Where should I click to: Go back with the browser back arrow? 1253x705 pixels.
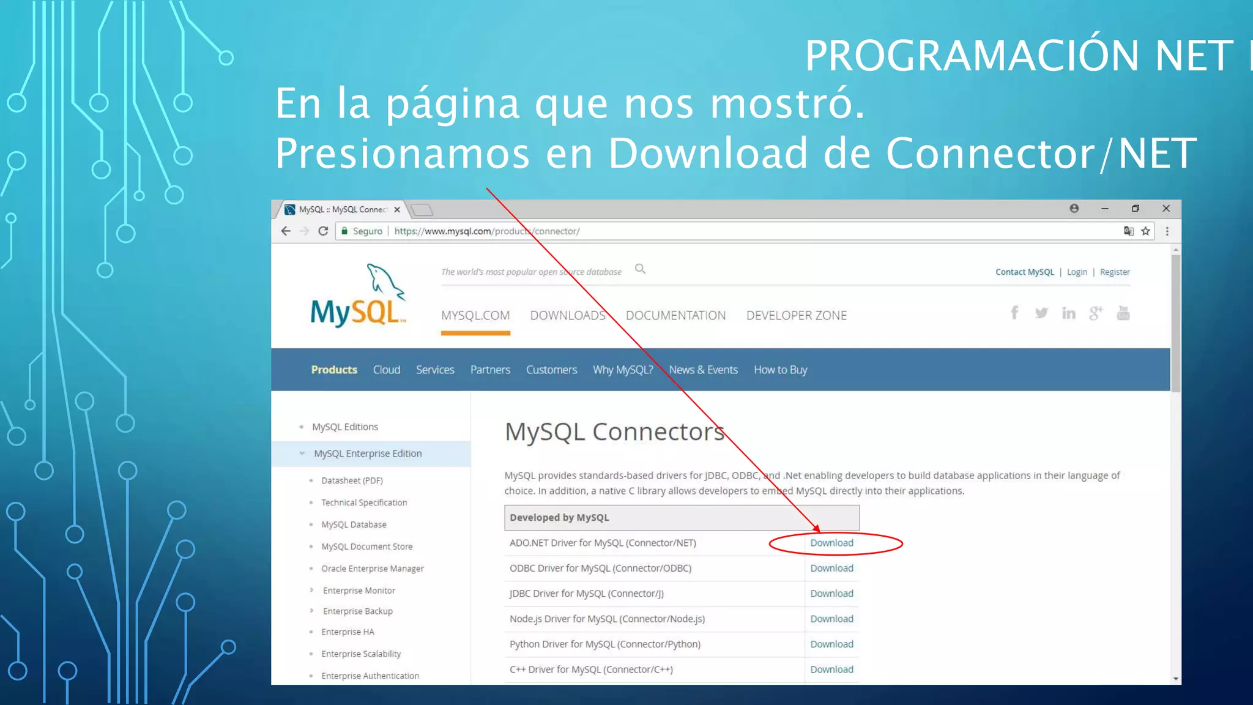coord(286,231)
